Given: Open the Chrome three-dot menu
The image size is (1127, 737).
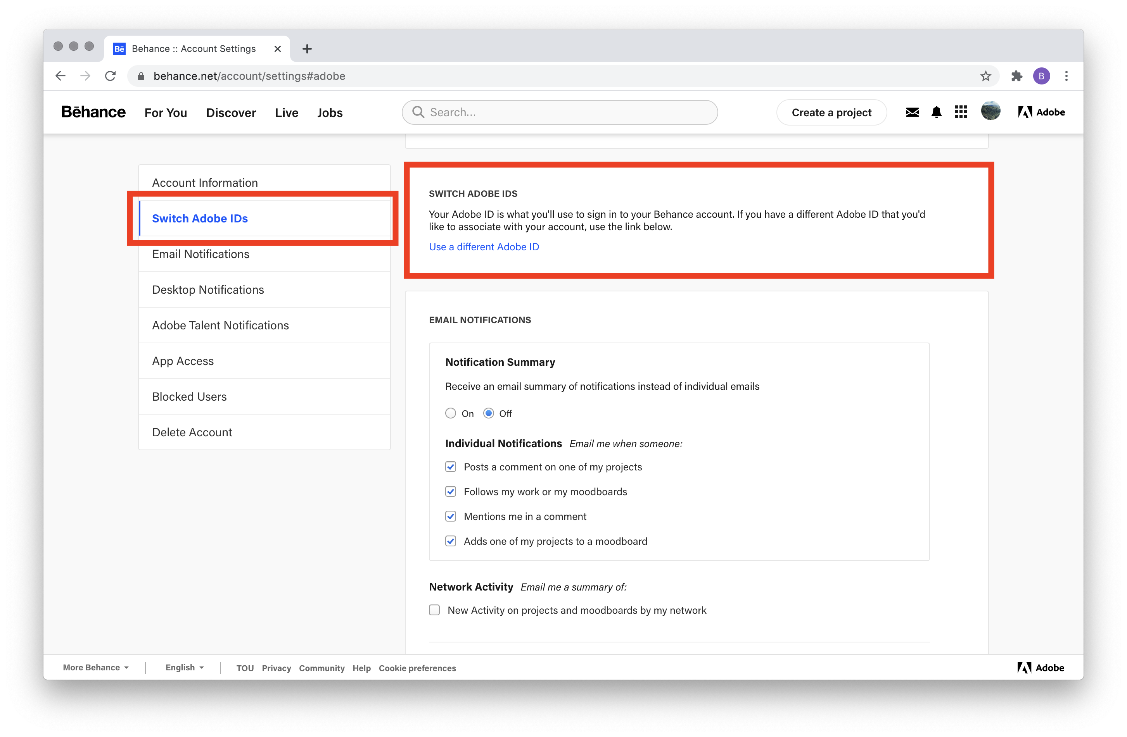Looking at the screenshot, I should tap(1067, 76).
